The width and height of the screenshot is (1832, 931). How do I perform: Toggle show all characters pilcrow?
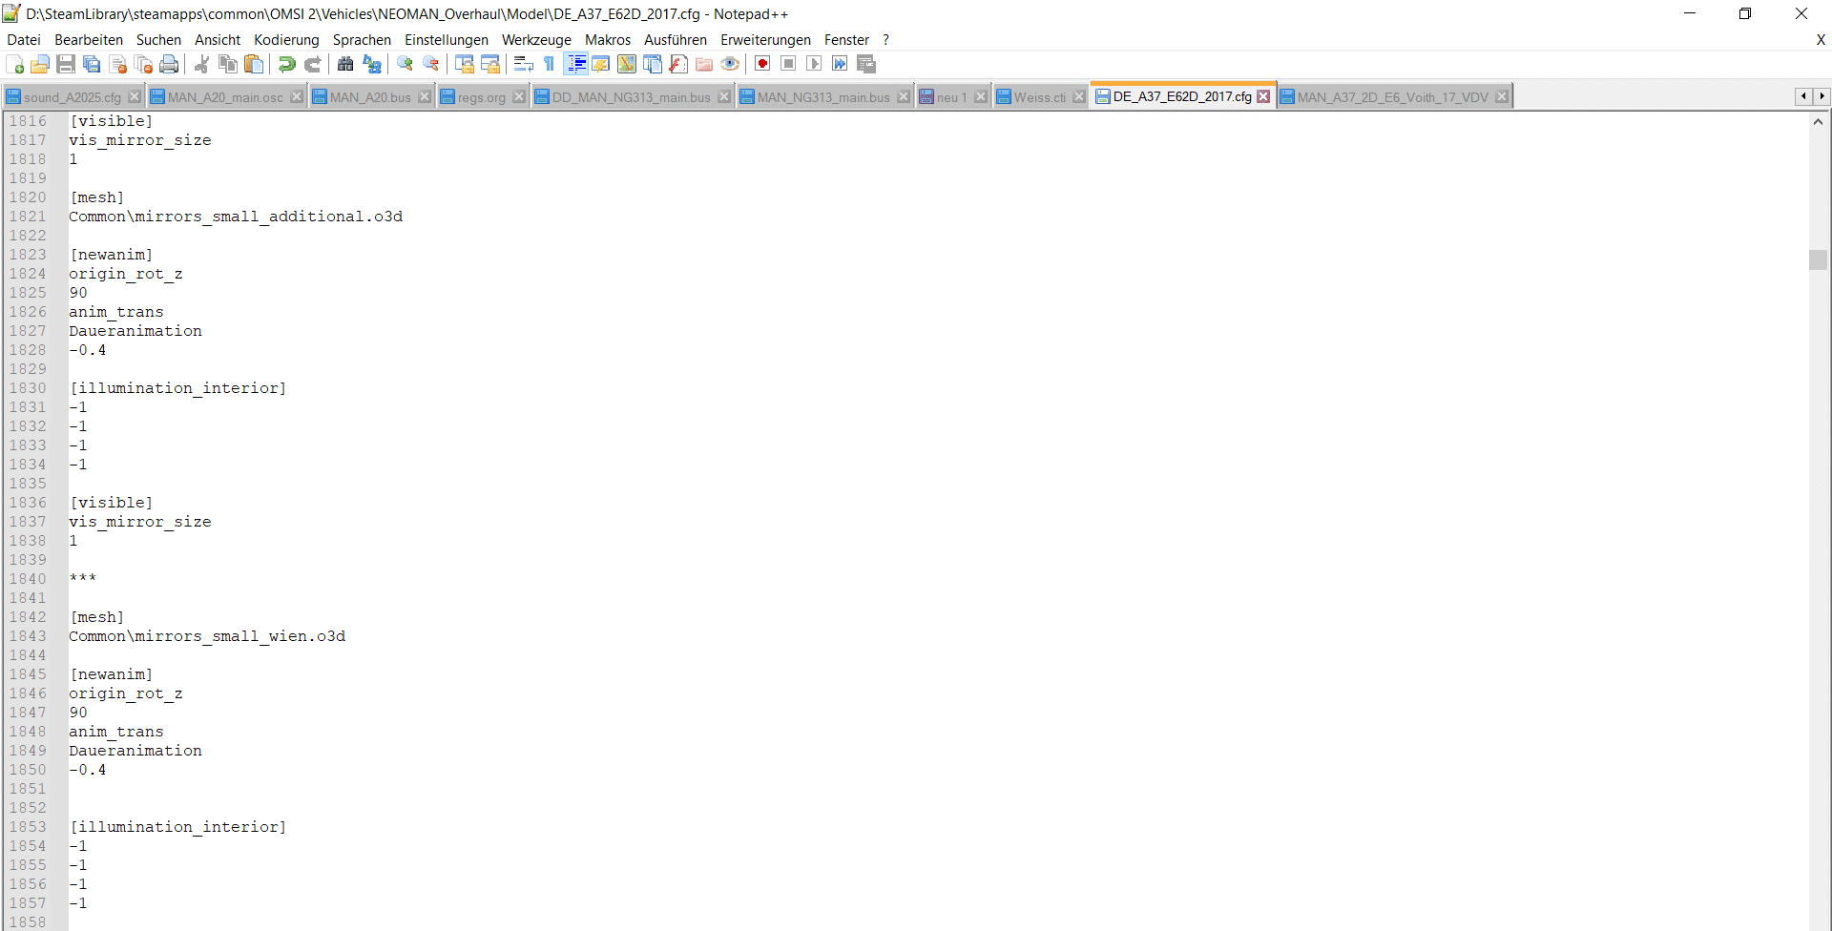550,64
